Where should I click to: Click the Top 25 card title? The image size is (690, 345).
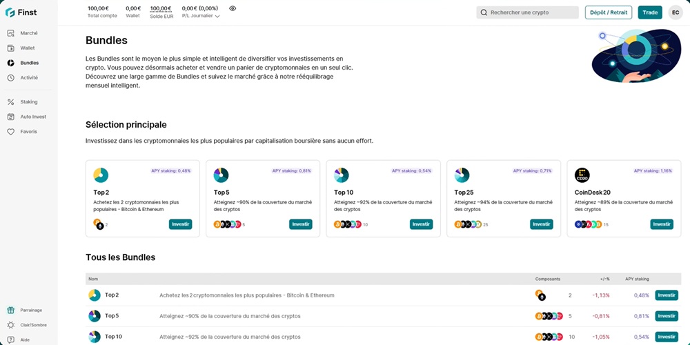click(464, 193)
